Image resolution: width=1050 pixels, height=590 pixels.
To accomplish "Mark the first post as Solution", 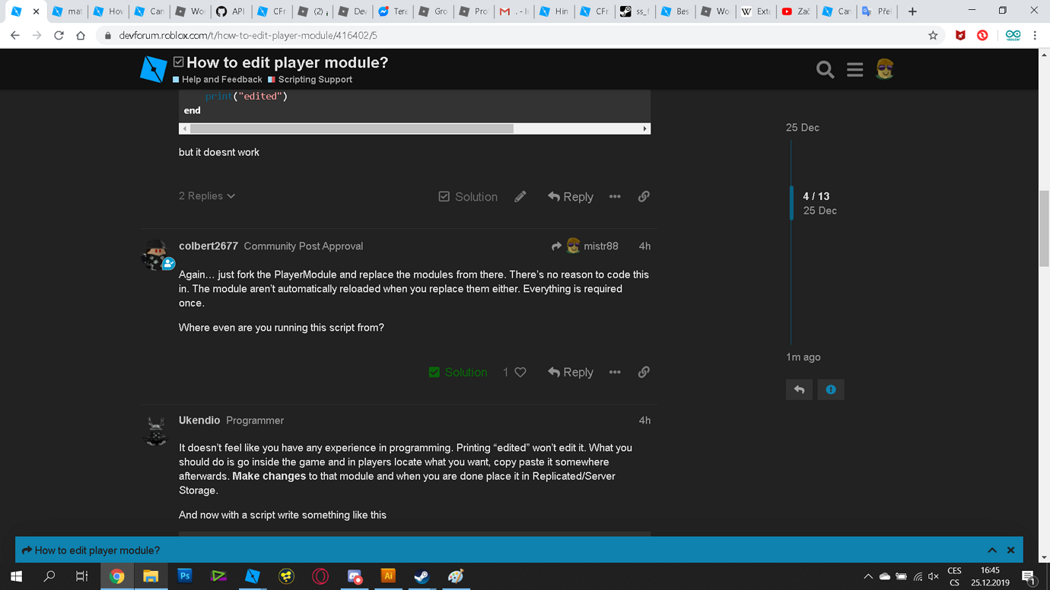I will point(467,196).
